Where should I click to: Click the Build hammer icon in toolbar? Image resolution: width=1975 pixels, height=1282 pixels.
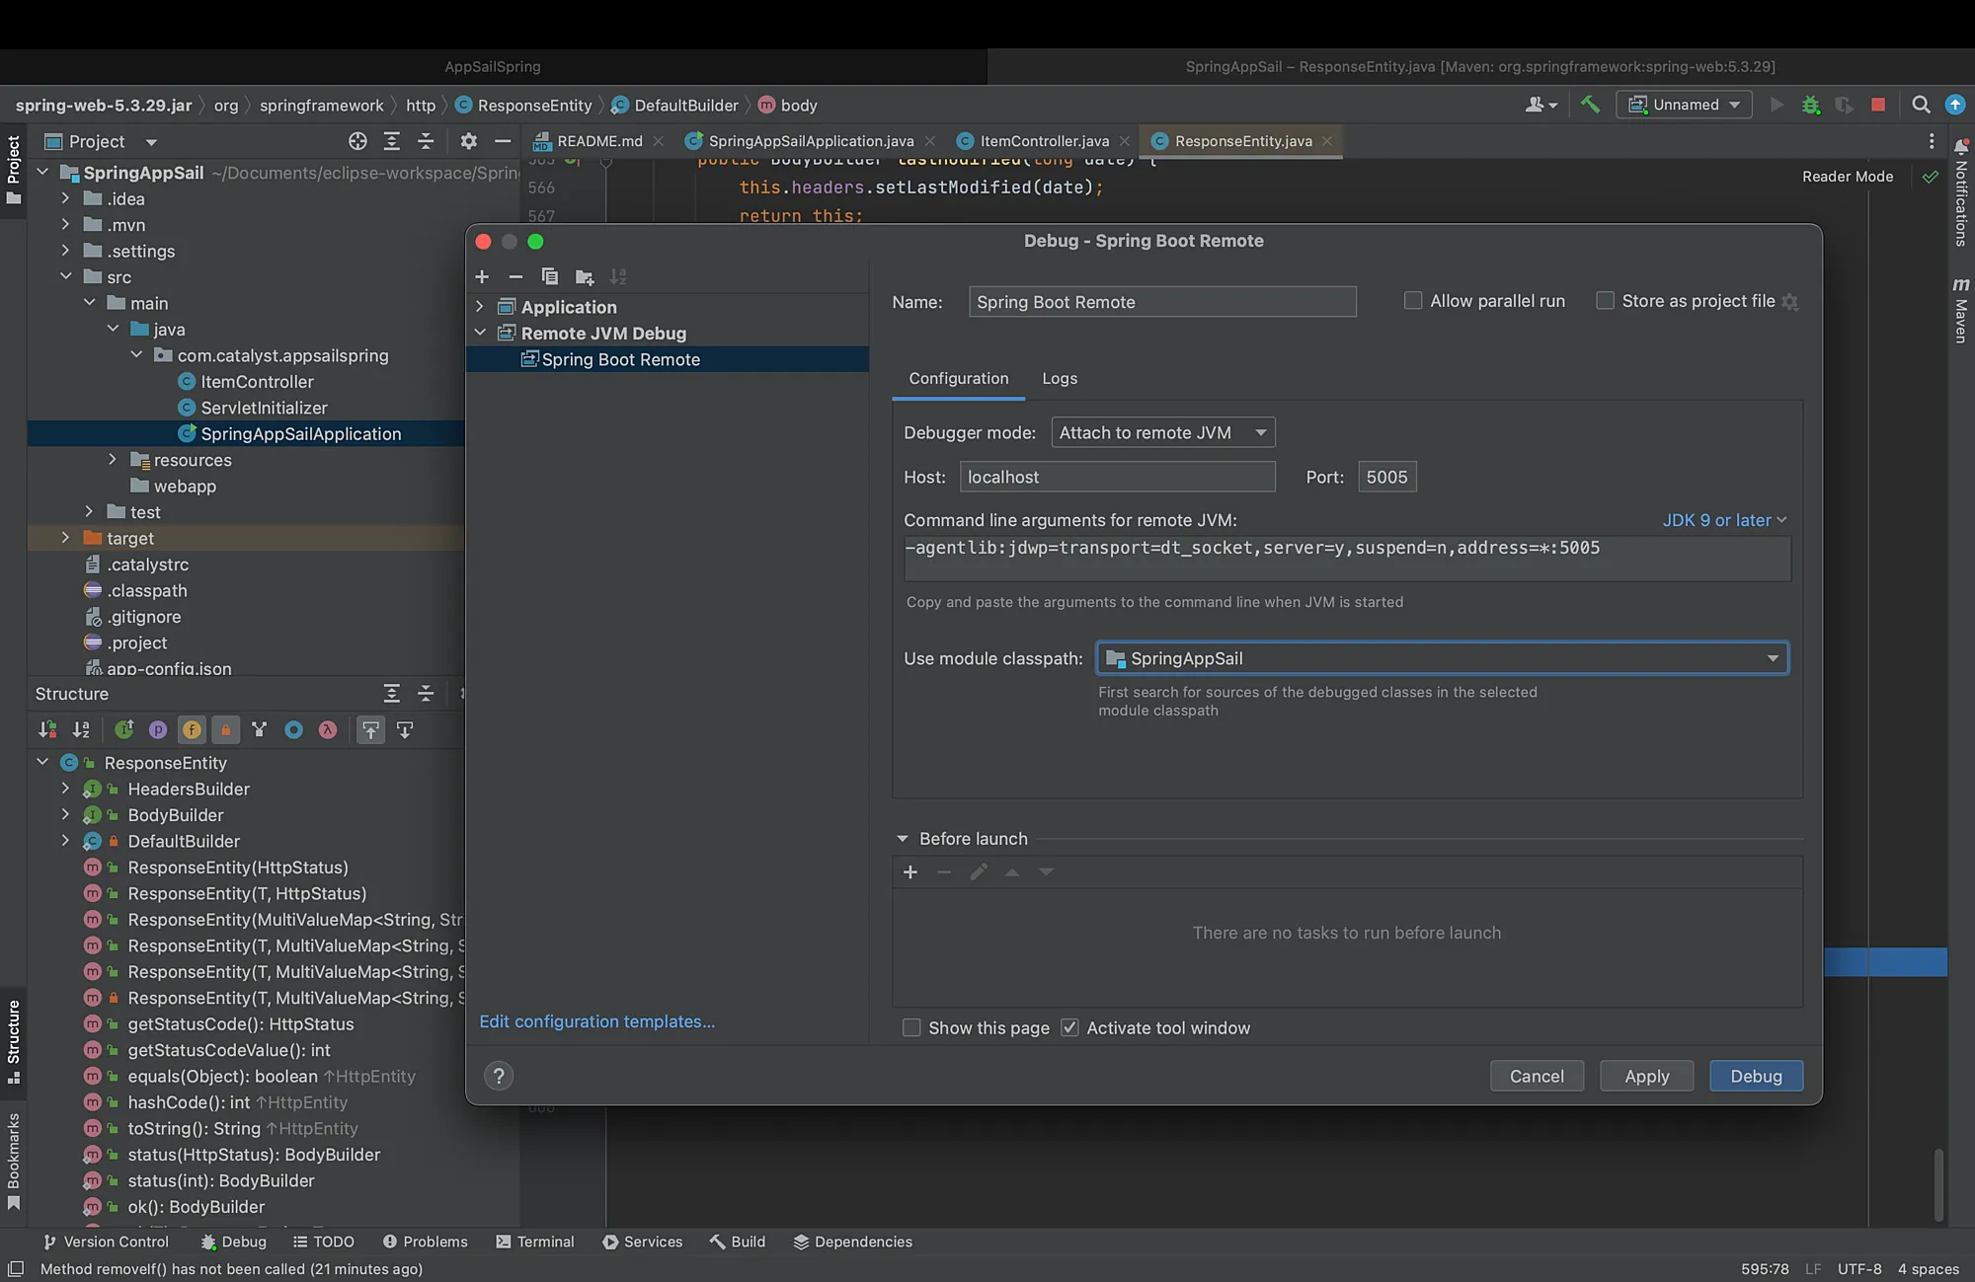[x=1590, y=105]
